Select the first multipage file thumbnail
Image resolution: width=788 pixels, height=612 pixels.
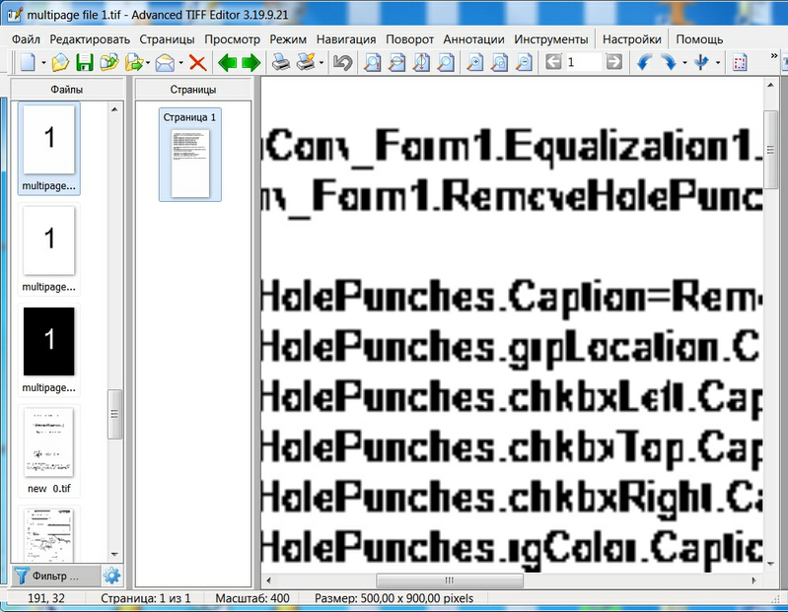point(48,148)
